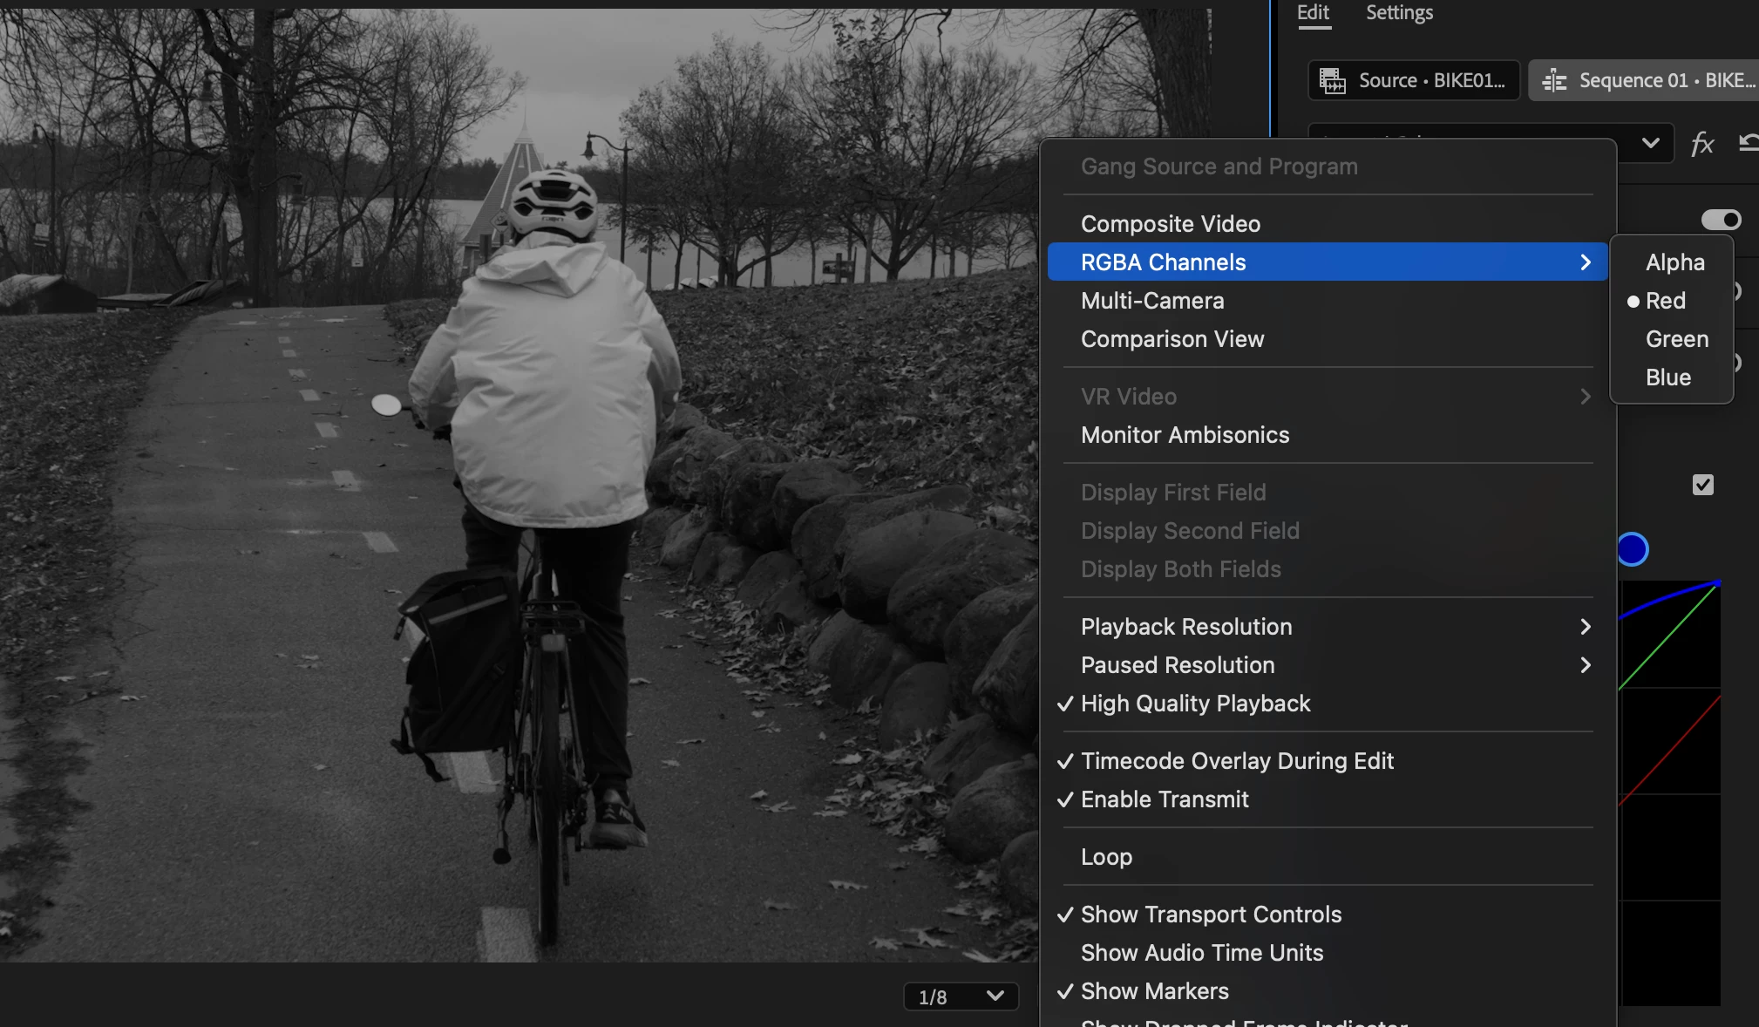Uncheck the checkbox in the color panel
Screen dimensions: 1759x1027
[x=1702, y=485]
